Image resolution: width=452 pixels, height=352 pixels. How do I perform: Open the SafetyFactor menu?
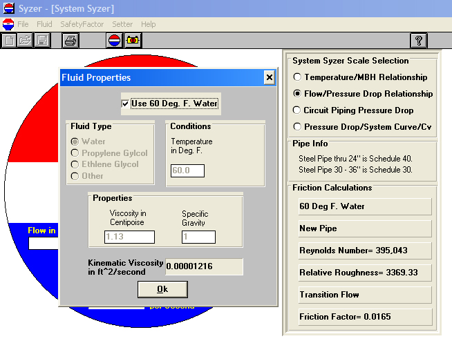pos(82,24)
